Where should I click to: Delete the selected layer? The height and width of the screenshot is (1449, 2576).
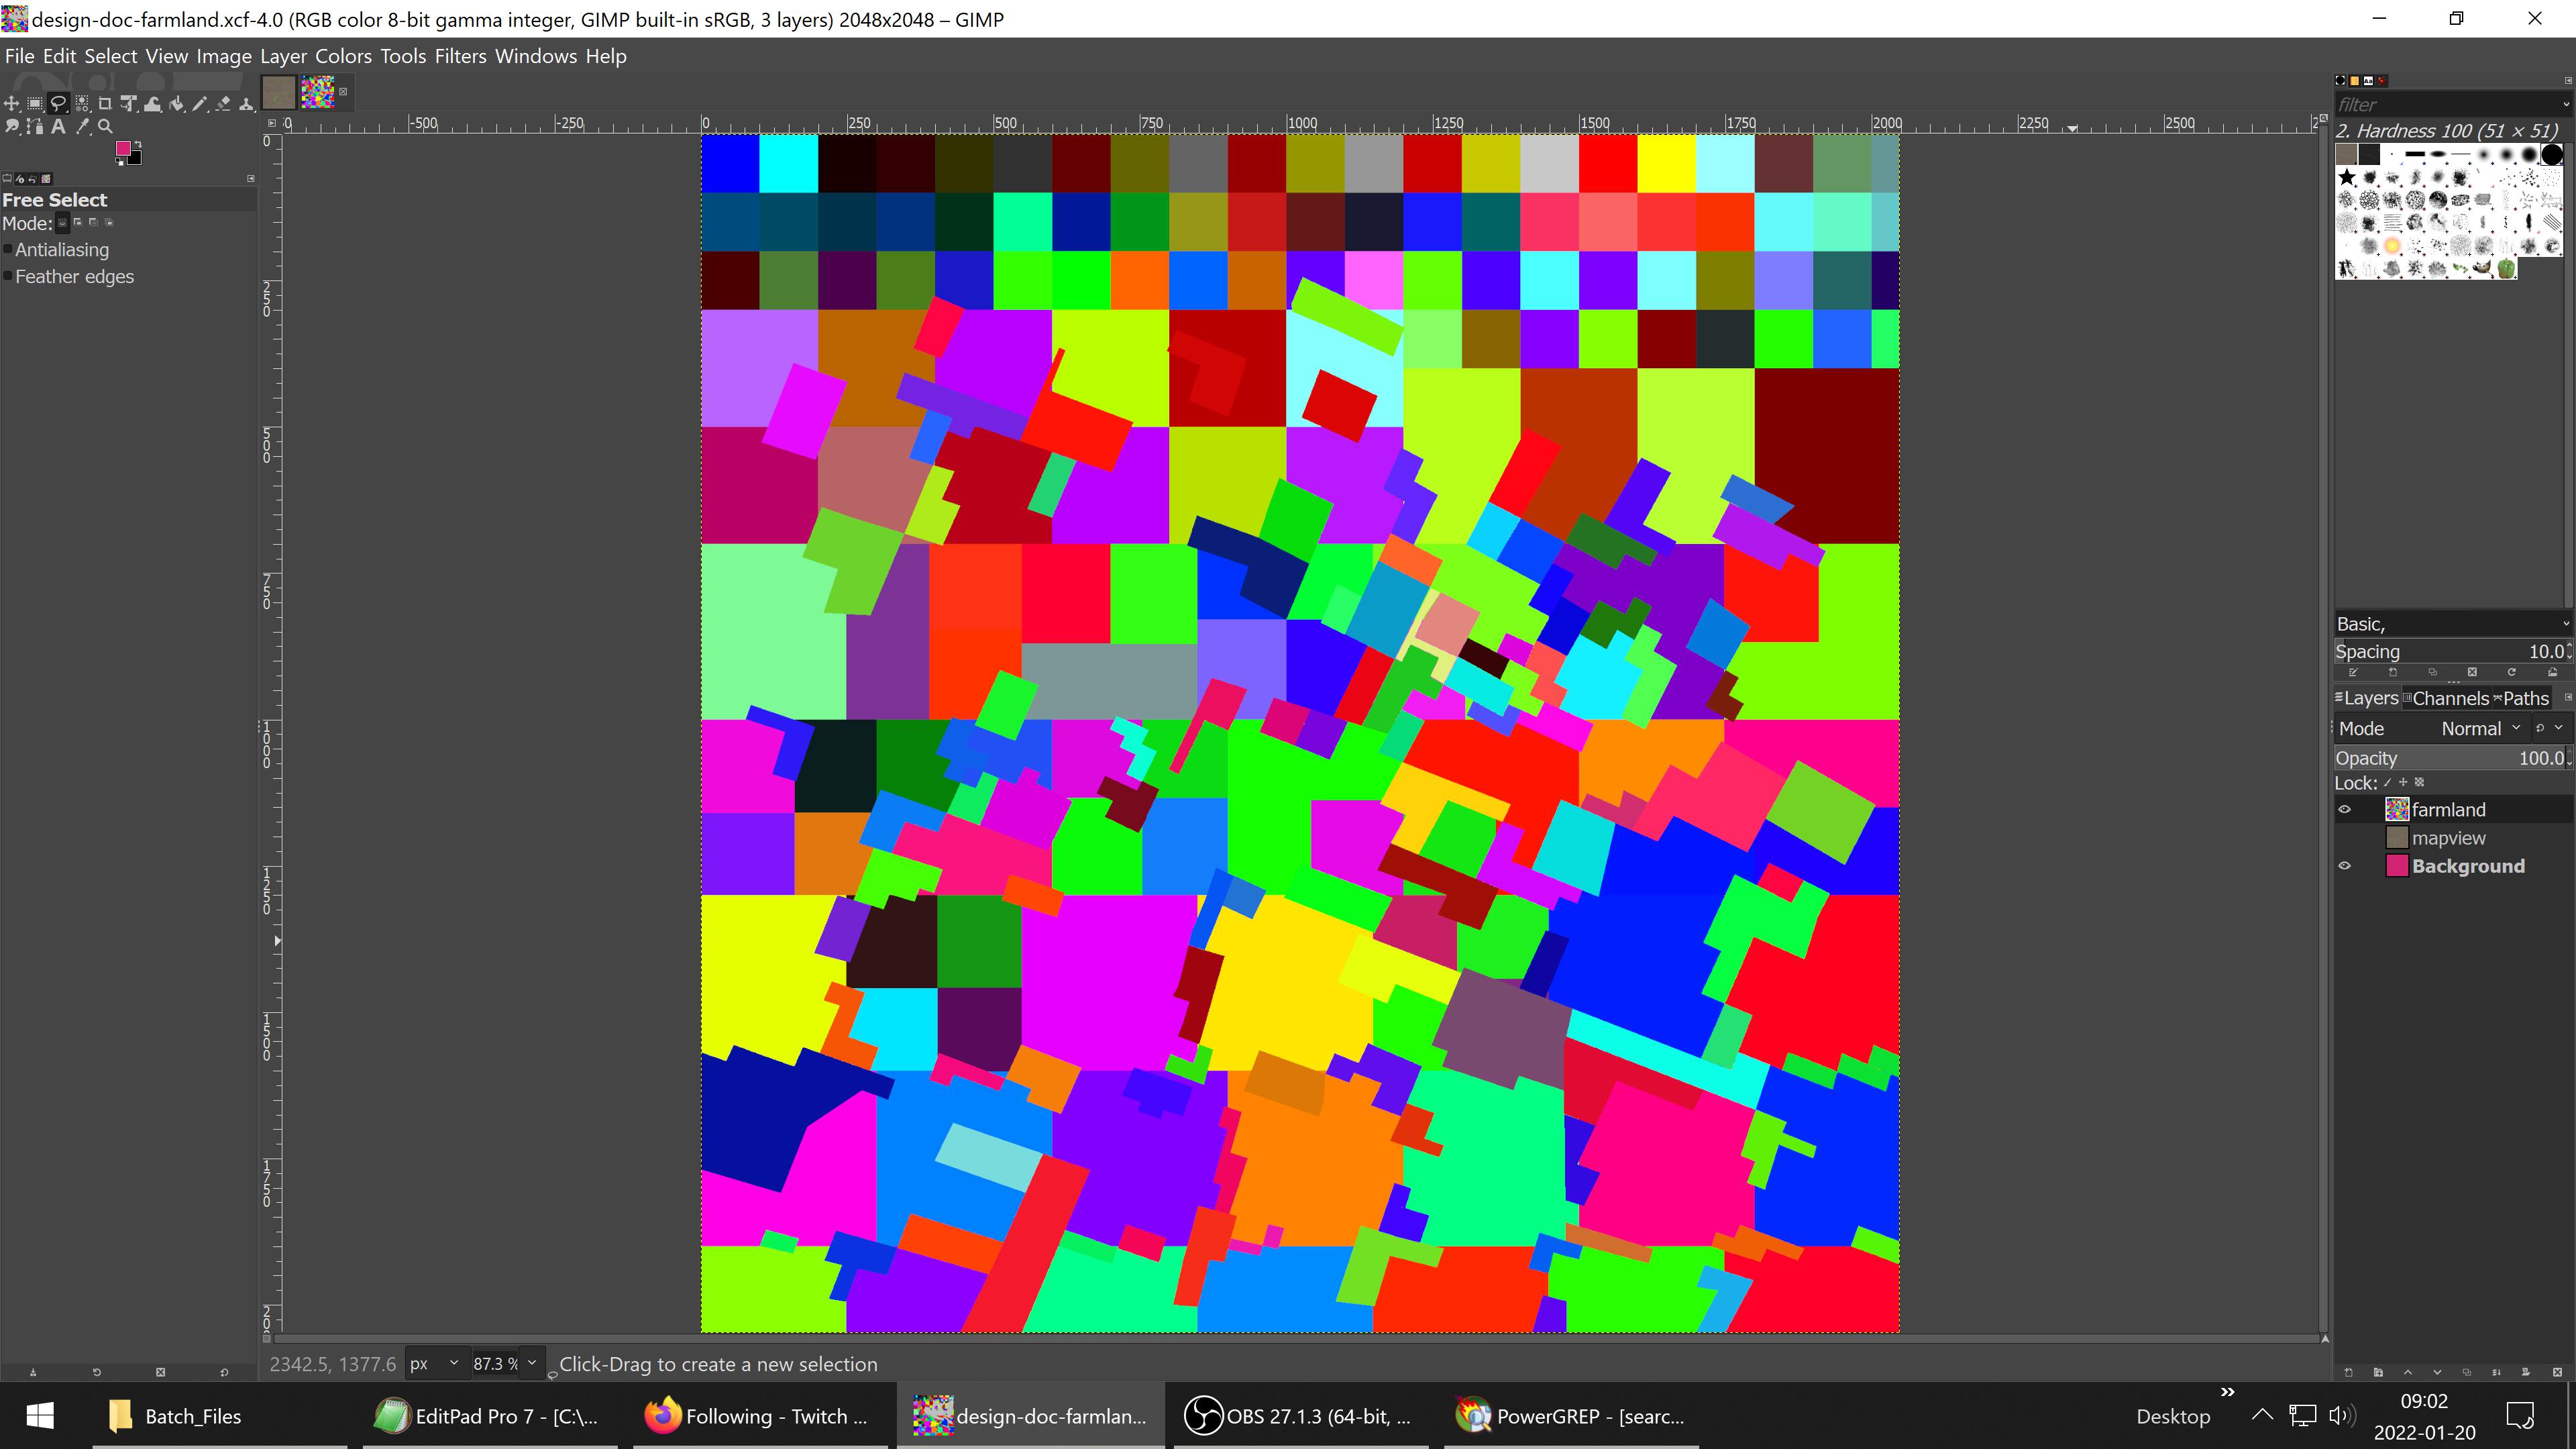[2557, 1372]
